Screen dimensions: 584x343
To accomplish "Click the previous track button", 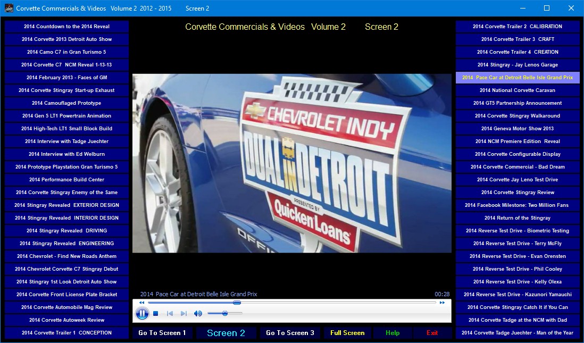I will click(x=170, y=314).
